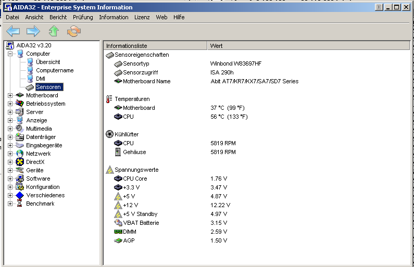
Task: Click the DirectX icon in tree
Action: (x=20, y=162)
